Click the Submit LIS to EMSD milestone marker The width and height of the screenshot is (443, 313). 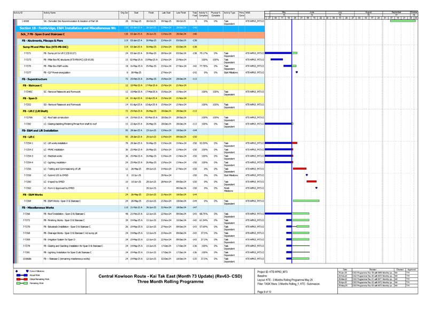click(306, 175)
